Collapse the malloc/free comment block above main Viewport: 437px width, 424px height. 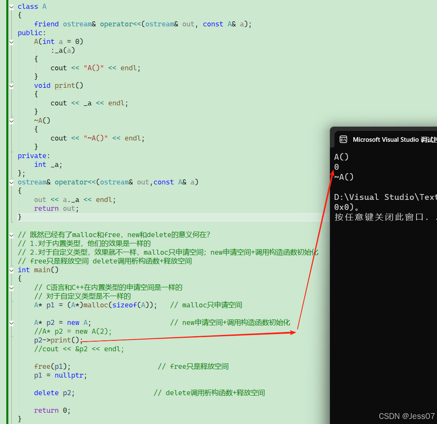[11, 235]
